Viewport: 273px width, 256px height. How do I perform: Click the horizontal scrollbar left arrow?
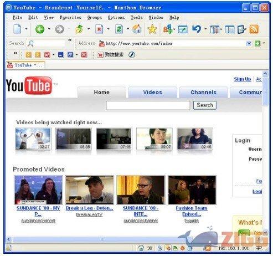point(9,239)
